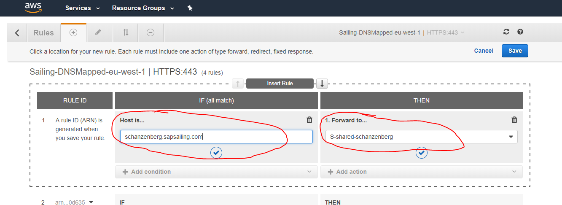Expand the Add condition dropdown

point(216,172)
